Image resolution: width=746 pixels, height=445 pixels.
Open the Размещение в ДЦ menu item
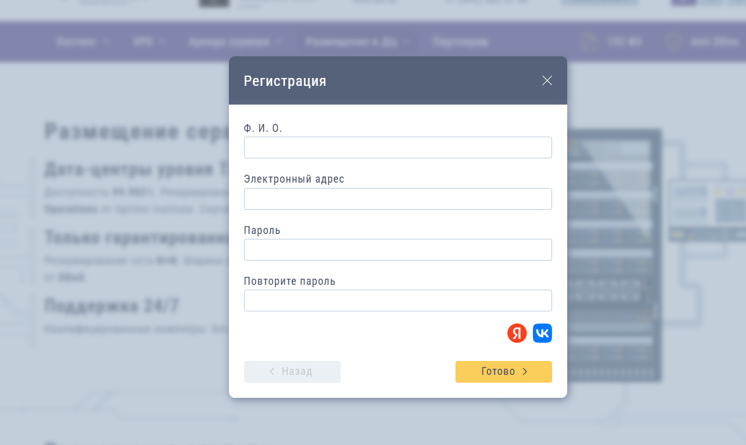coord(351,42)
